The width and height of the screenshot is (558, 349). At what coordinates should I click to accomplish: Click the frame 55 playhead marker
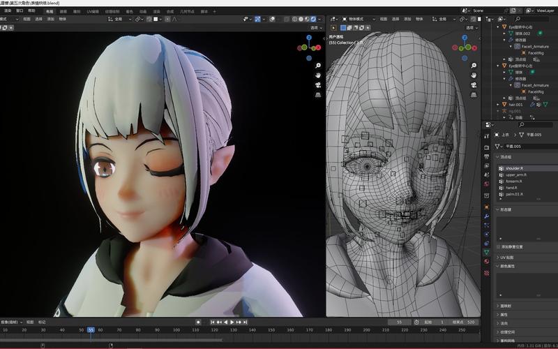click(x=91, y=329)
